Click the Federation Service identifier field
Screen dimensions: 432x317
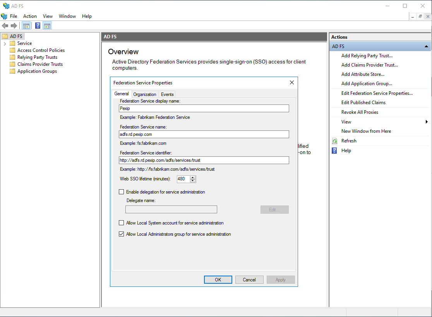(204, 160)
